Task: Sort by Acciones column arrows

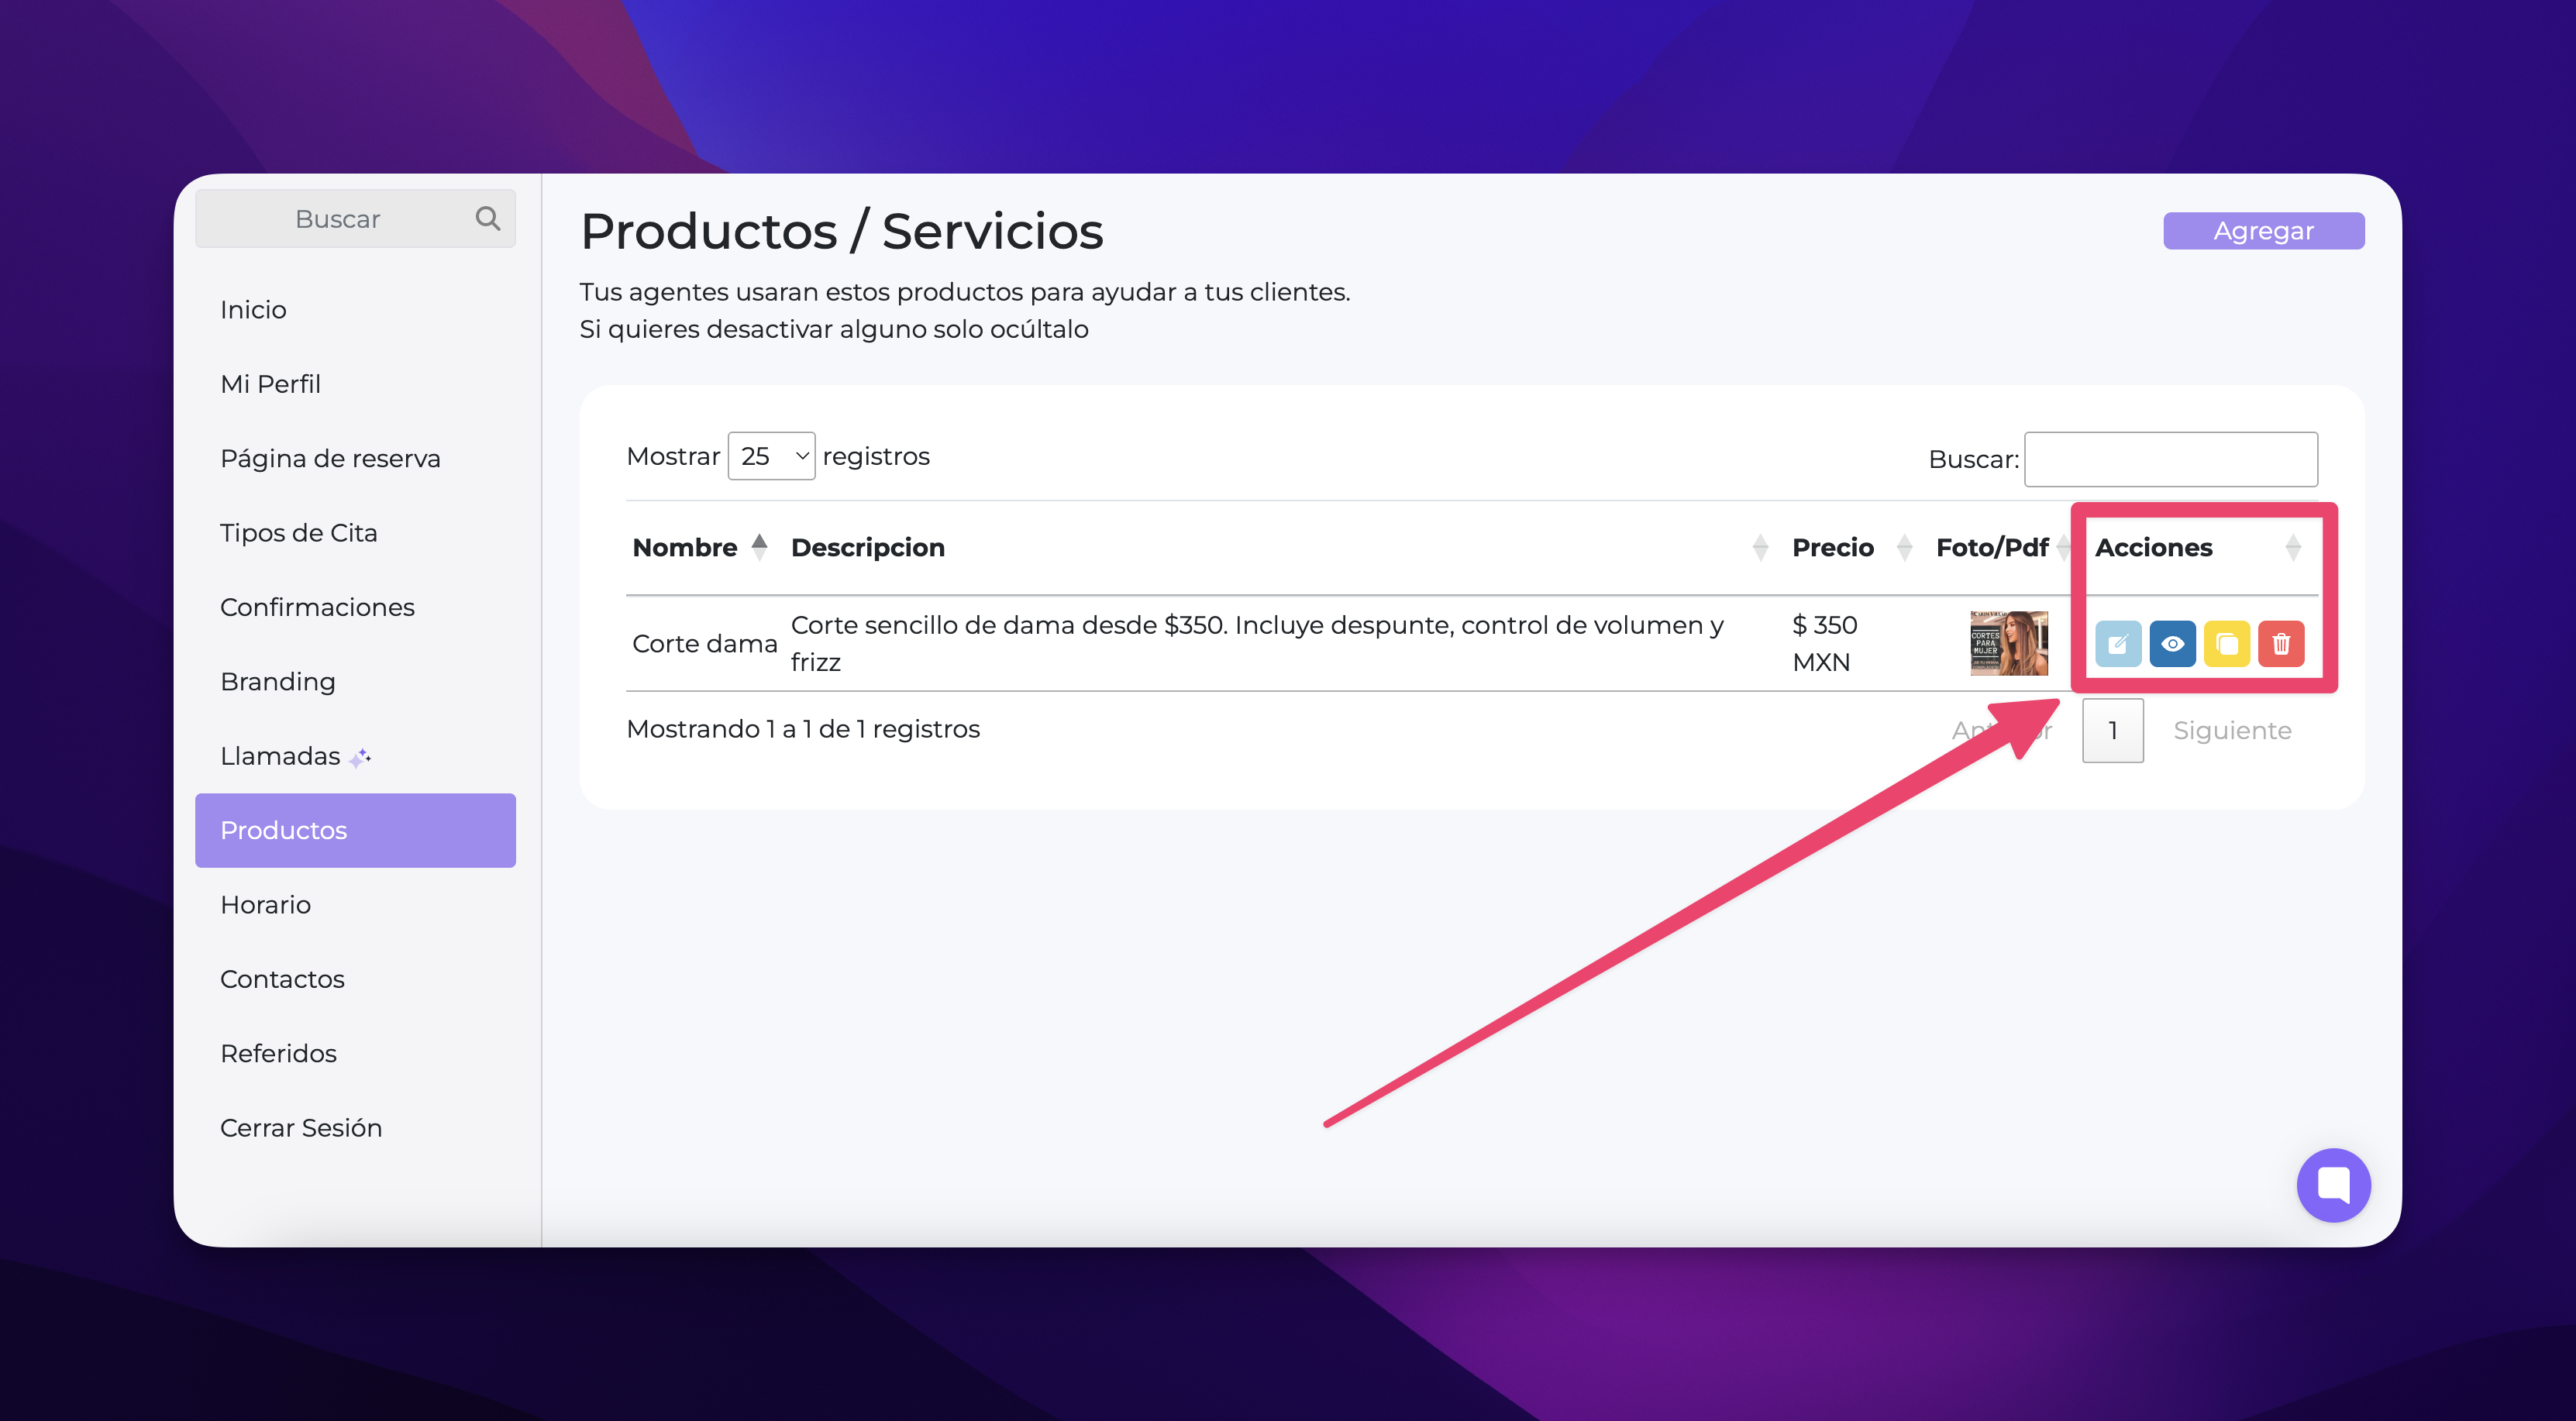Action: (2293, 547)
